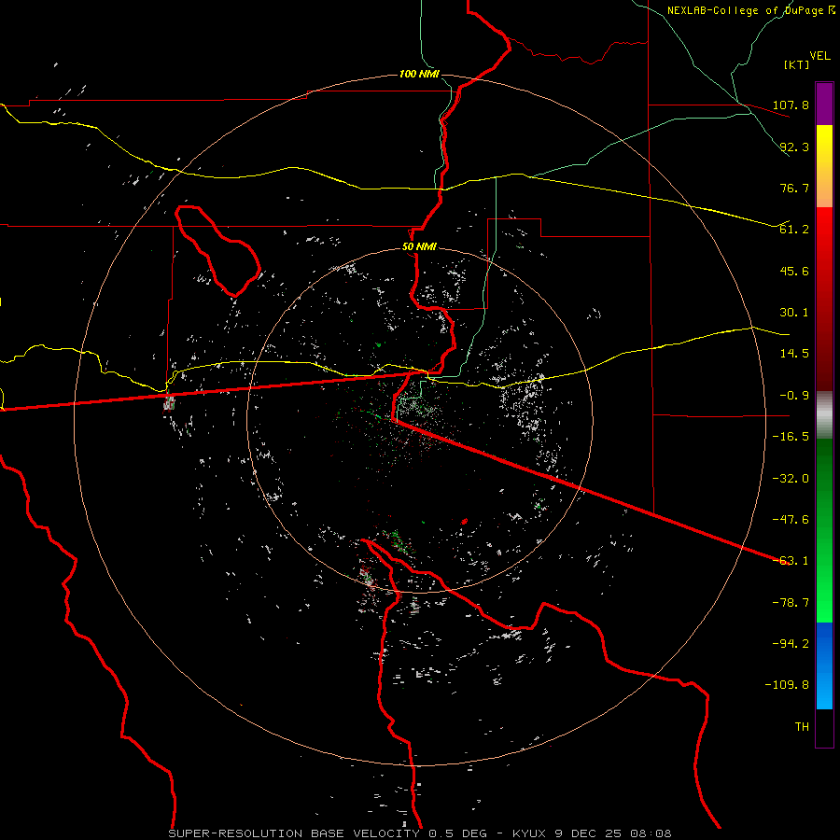The height and width of the screenshot is (840, 840).
Task: Click the yellow-orange segment of the color bar
Action: pos(824,166)
